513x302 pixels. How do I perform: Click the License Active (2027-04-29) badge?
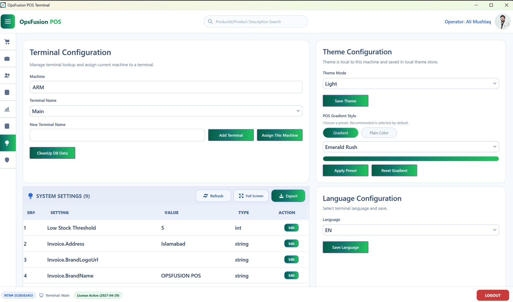tap(98, 295)
